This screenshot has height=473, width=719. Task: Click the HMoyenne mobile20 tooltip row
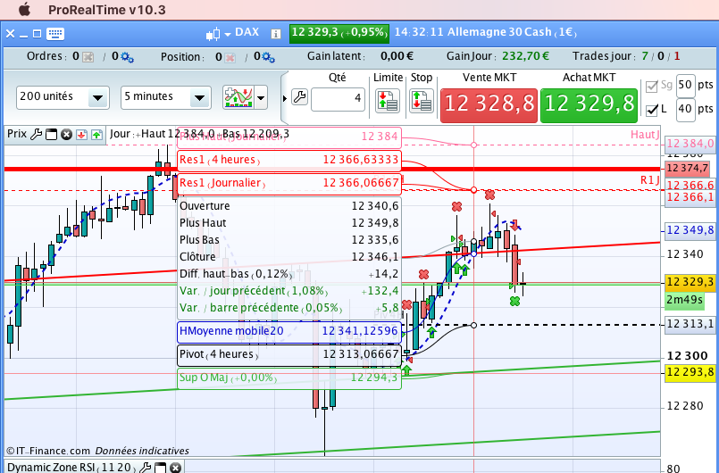pos(288,331)
